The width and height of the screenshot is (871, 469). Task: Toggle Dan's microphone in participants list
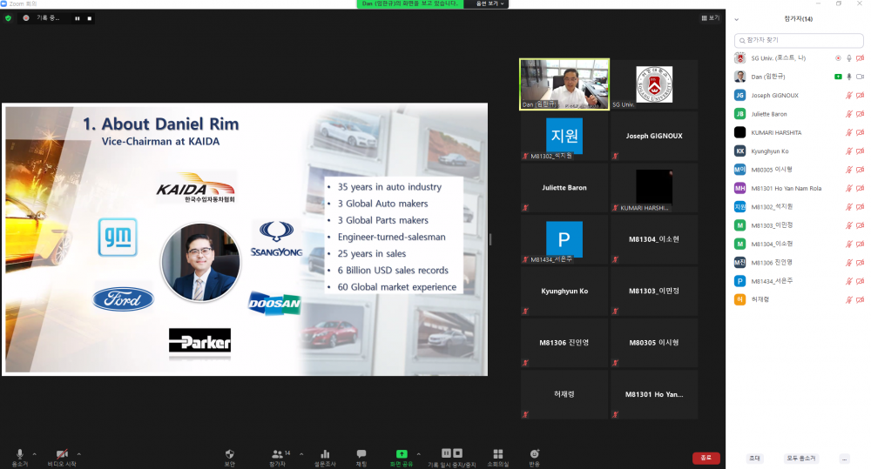click(848, 77)
